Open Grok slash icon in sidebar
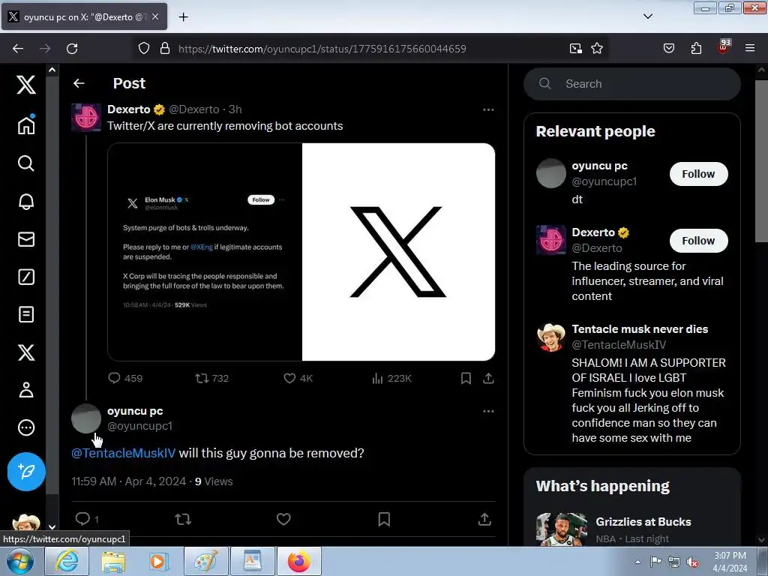768x576 pixels. (26, 277)
